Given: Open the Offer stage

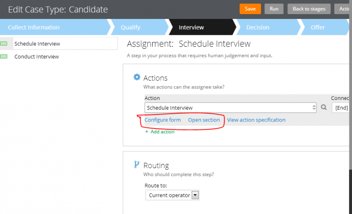Looking at the screenshot, I should click(318, 27).
